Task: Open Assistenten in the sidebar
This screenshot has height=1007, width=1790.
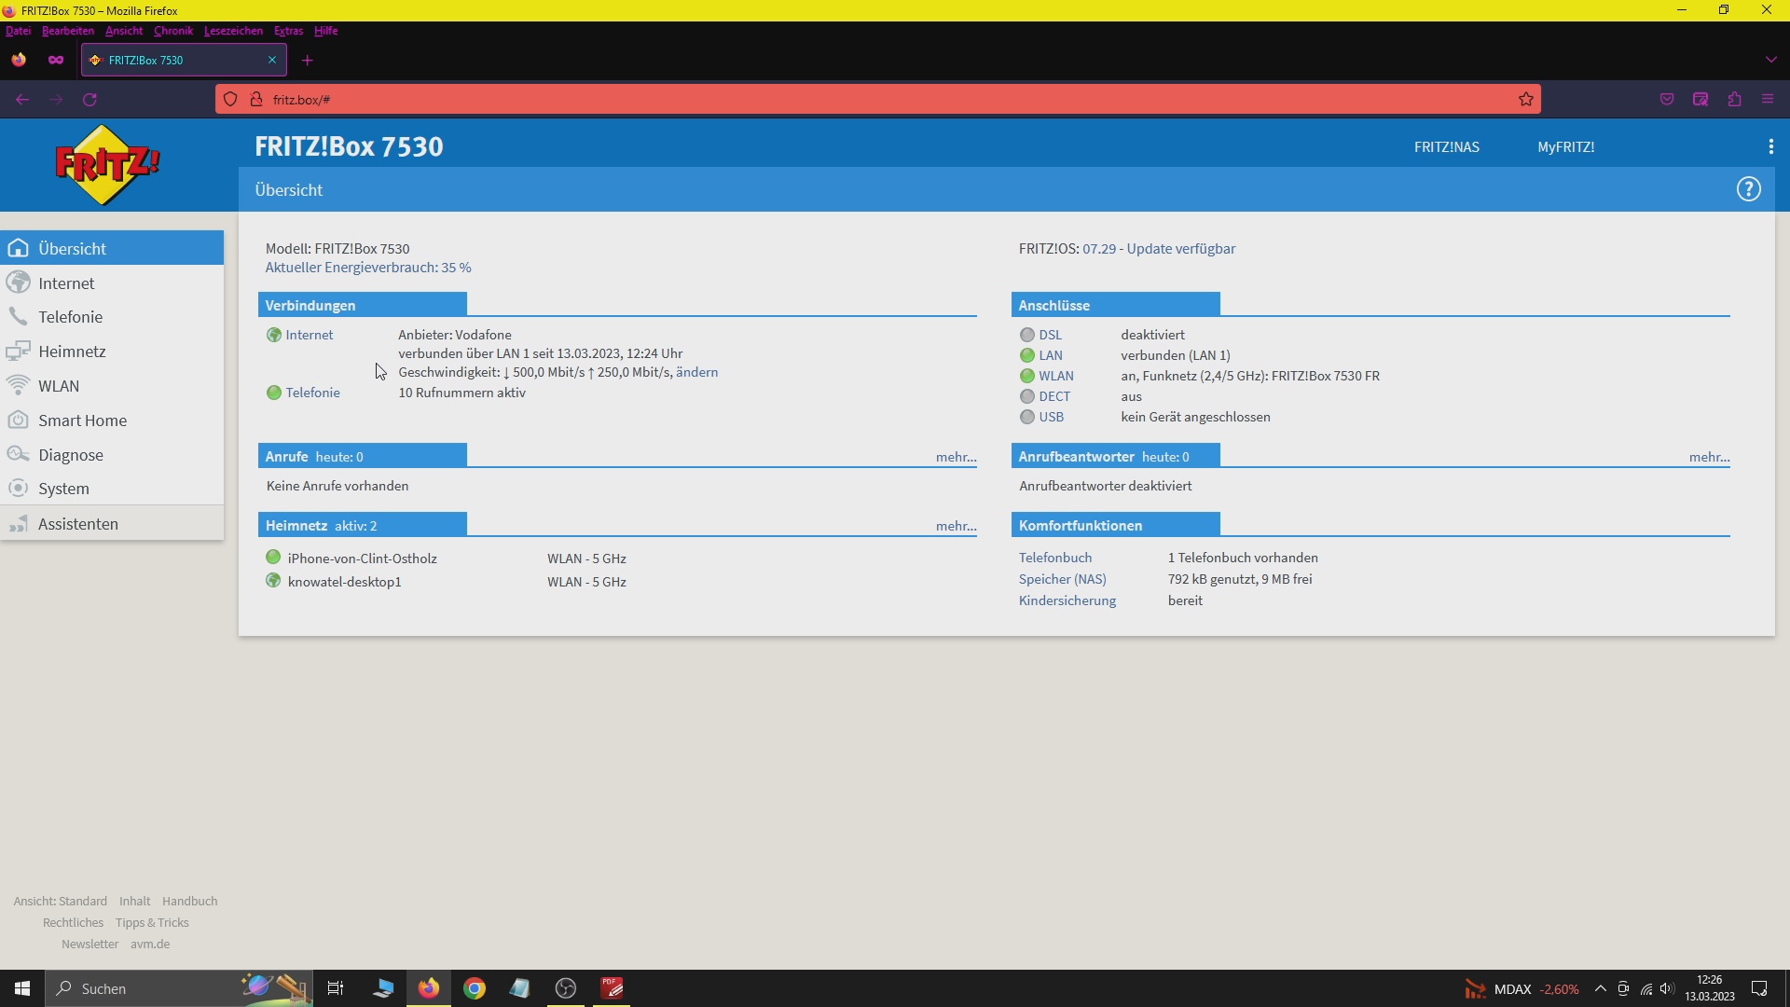Action: [x=77, y=524]
